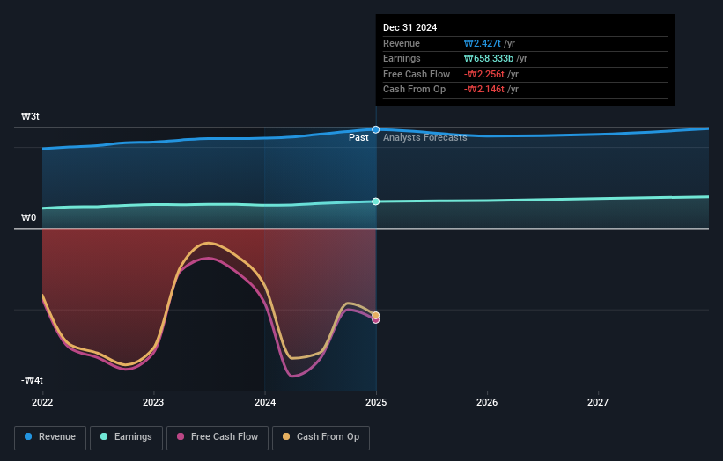Click the 2024 x-axis label
Image resolution: width=723 pixels, height=461 pixels.
pos(265,402)
